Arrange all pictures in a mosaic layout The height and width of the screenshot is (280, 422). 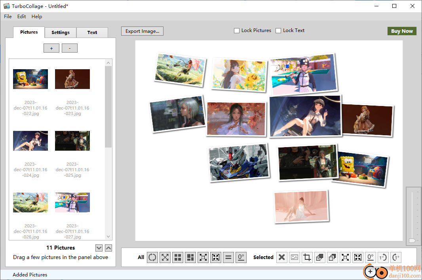190,257
